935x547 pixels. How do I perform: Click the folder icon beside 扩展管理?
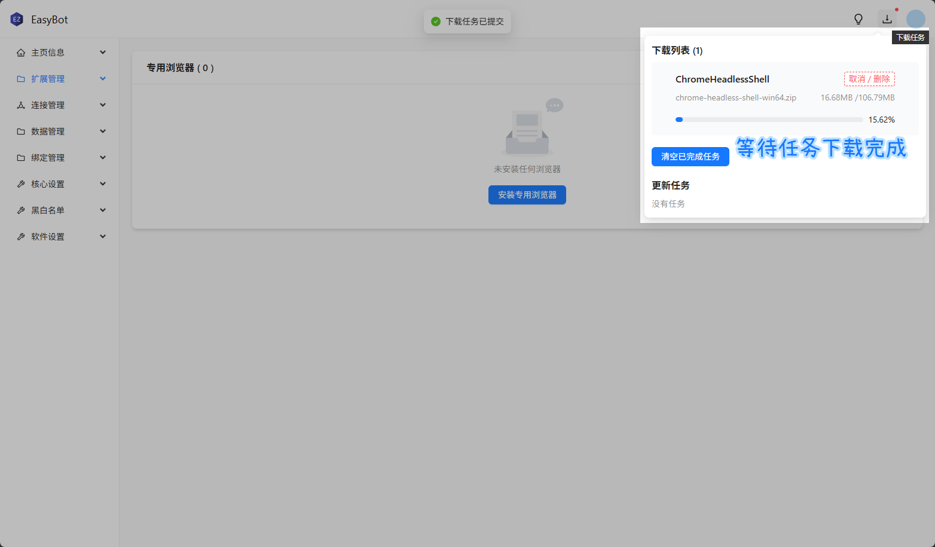[21, 79]
